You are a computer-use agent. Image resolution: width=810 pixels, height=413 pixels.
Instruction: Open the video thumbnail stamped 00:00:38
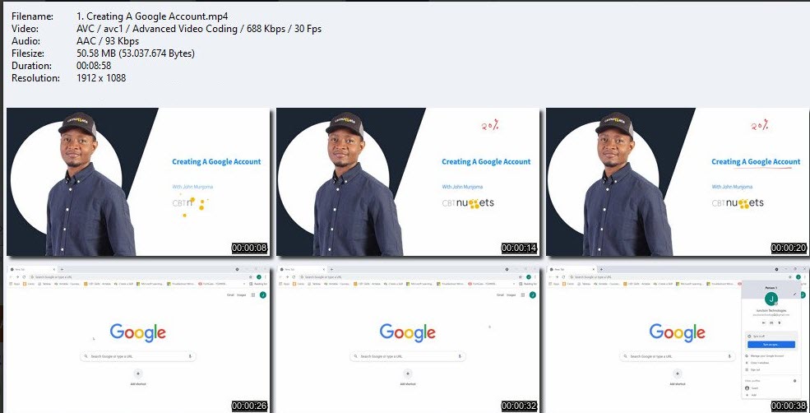(678, 339)
